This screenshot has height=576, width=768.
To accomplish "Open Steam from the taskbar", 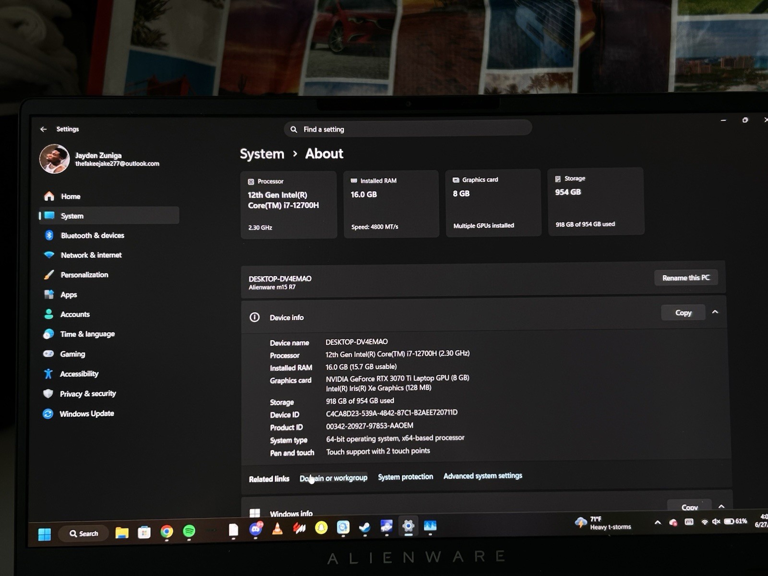I will click(x=365, y=527).
